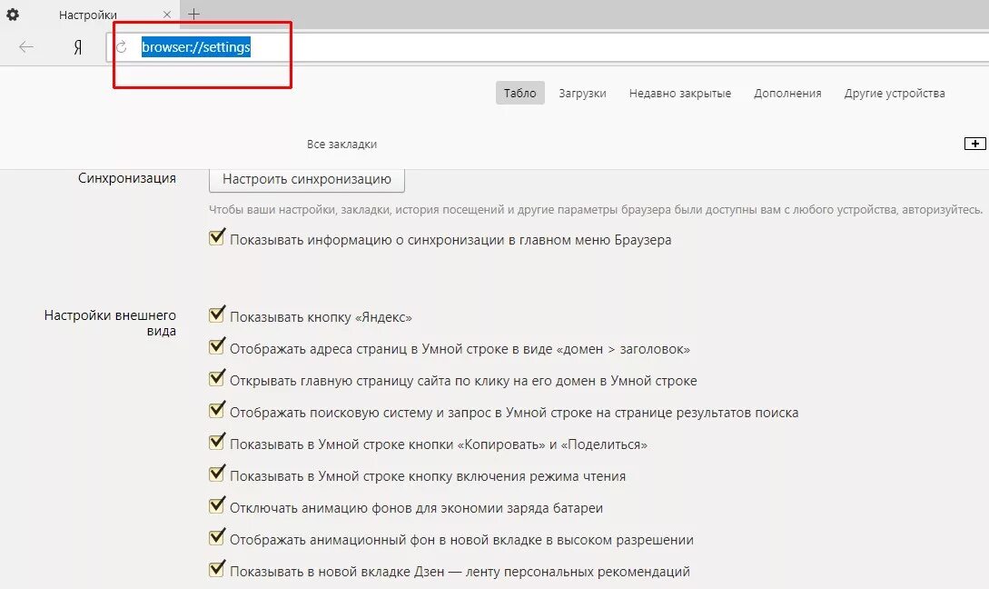Click the Настройки внешнего вида label

(110, 323)
